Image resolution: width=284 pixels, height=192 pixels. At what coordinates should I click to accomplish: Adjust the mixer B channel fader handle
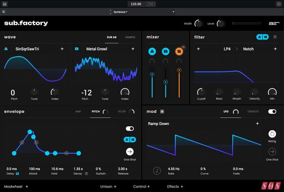point(165,82)
